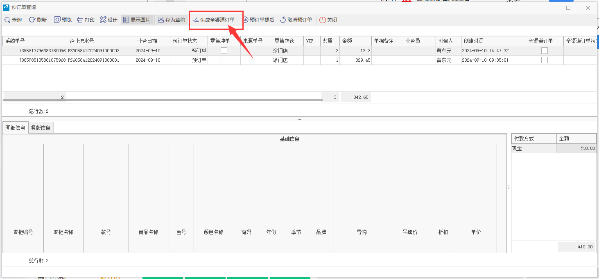599x279 pixels.
Task: Cancel the pre-order via 取消预订单
Action: 296,20
